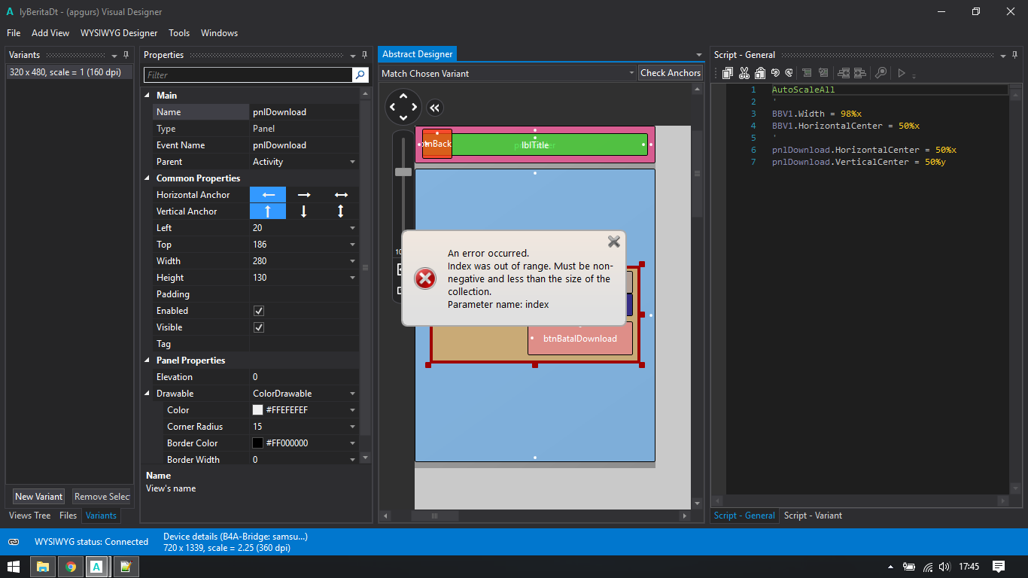Click the Check Anchors button
This screenshot has width=1028, height=578.
670,73
